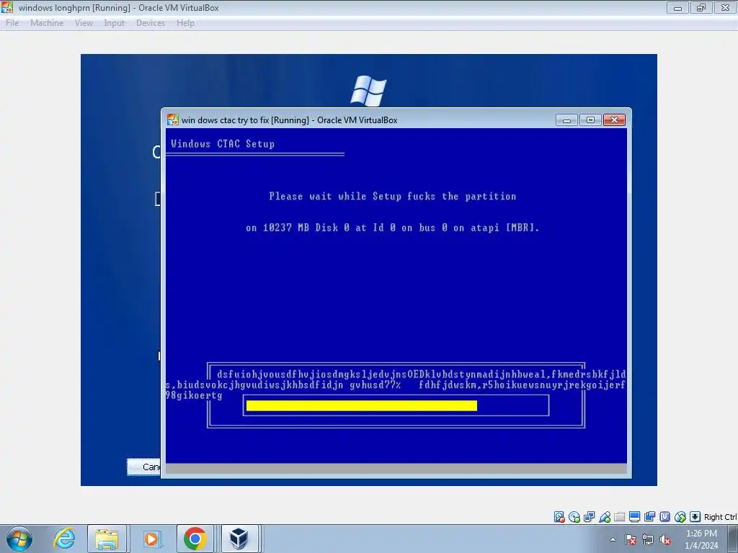The image size is (738, 553).
Task: Click the Windows CTAC Setup heading text
Action: tap(223, 144)
